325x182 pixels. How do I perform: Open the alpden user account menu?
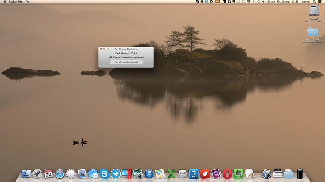pyautogui.click(x=306, y=2)
